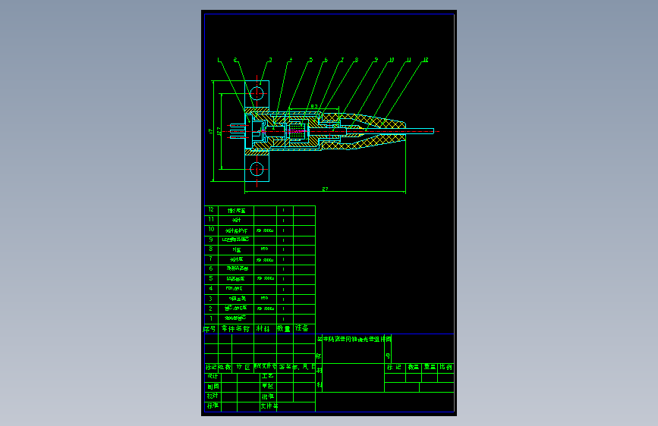
Task: Click callout number 1 above the assembly drawing
Action: tap(219, 60)
